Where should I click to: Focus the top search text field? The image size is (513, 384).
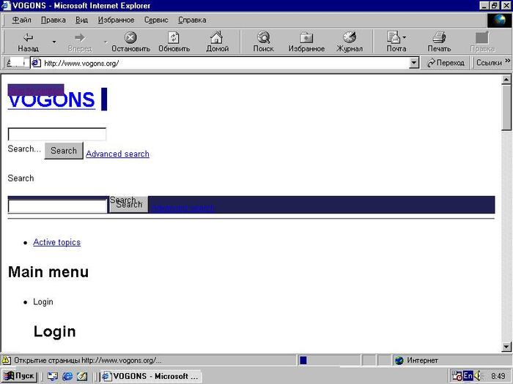coord(56,134)
